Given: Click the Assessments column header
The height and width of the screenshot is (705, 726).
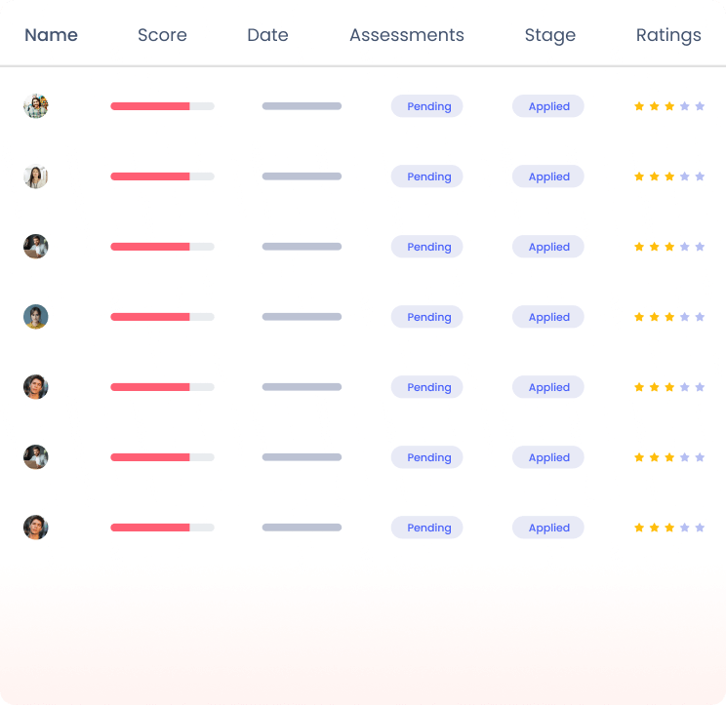Looking at the screenshot, I should point(407,35).
